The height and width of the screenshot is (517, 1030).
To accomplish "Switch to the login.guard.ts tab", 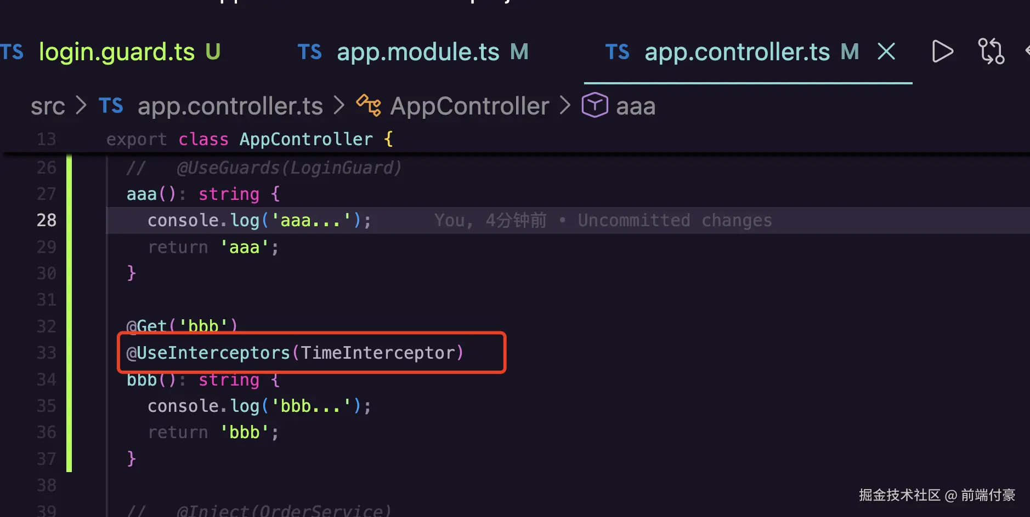I will [116, 52].
